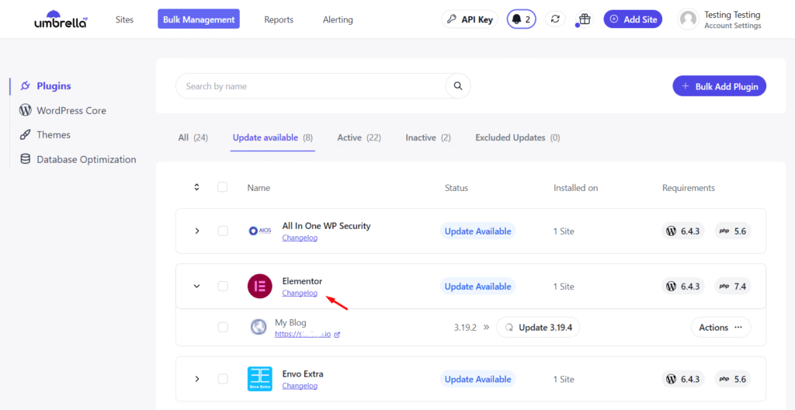Click the Add Site button
This screenshot has width=795, height=410.
[633, 19]
